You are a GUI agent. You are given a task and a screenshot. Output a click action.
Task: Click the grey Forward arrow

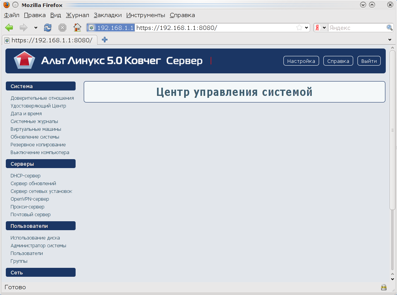pyautogui.click(x=23, y=28)
